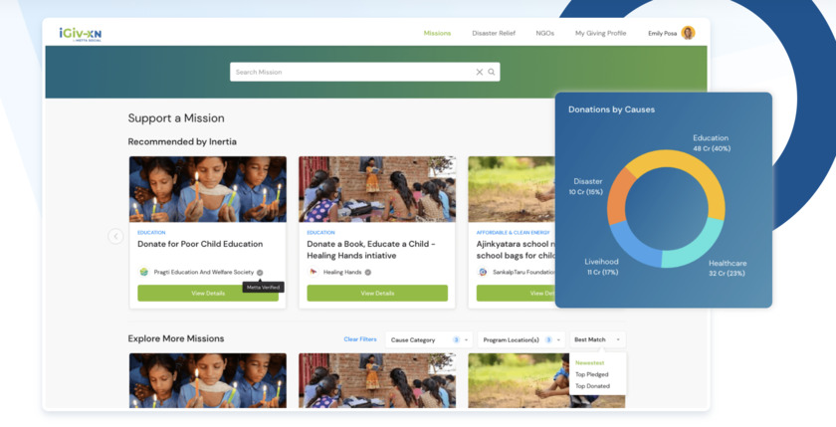Viewport: 836px width, 427px height.
Task: Click the Pragti Education verified badge
Action: [260, 273]
